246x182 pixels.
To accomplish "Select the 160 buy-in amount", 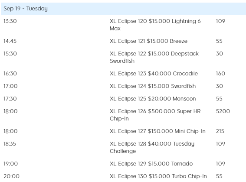I will click(220, 74).
